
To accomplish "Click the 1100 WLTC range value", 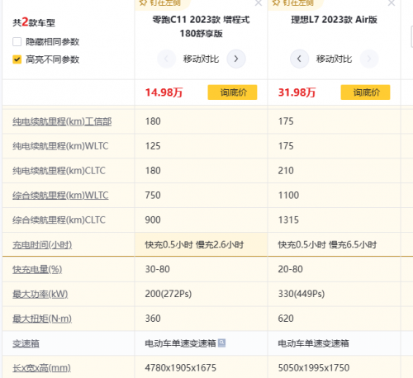I will pos(288,196).
